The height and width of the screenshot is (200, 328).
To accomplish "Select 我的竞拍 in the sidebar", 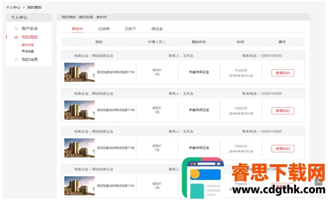I will (30, 37).
